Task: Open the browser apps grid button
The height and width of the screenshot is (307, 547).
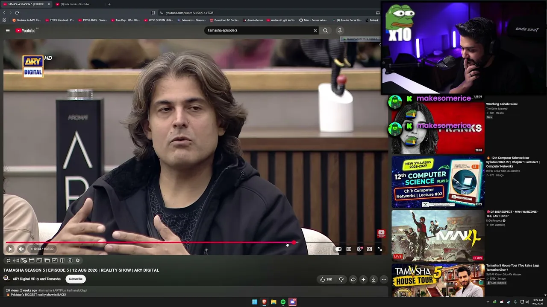Action: tap(4, 20)
